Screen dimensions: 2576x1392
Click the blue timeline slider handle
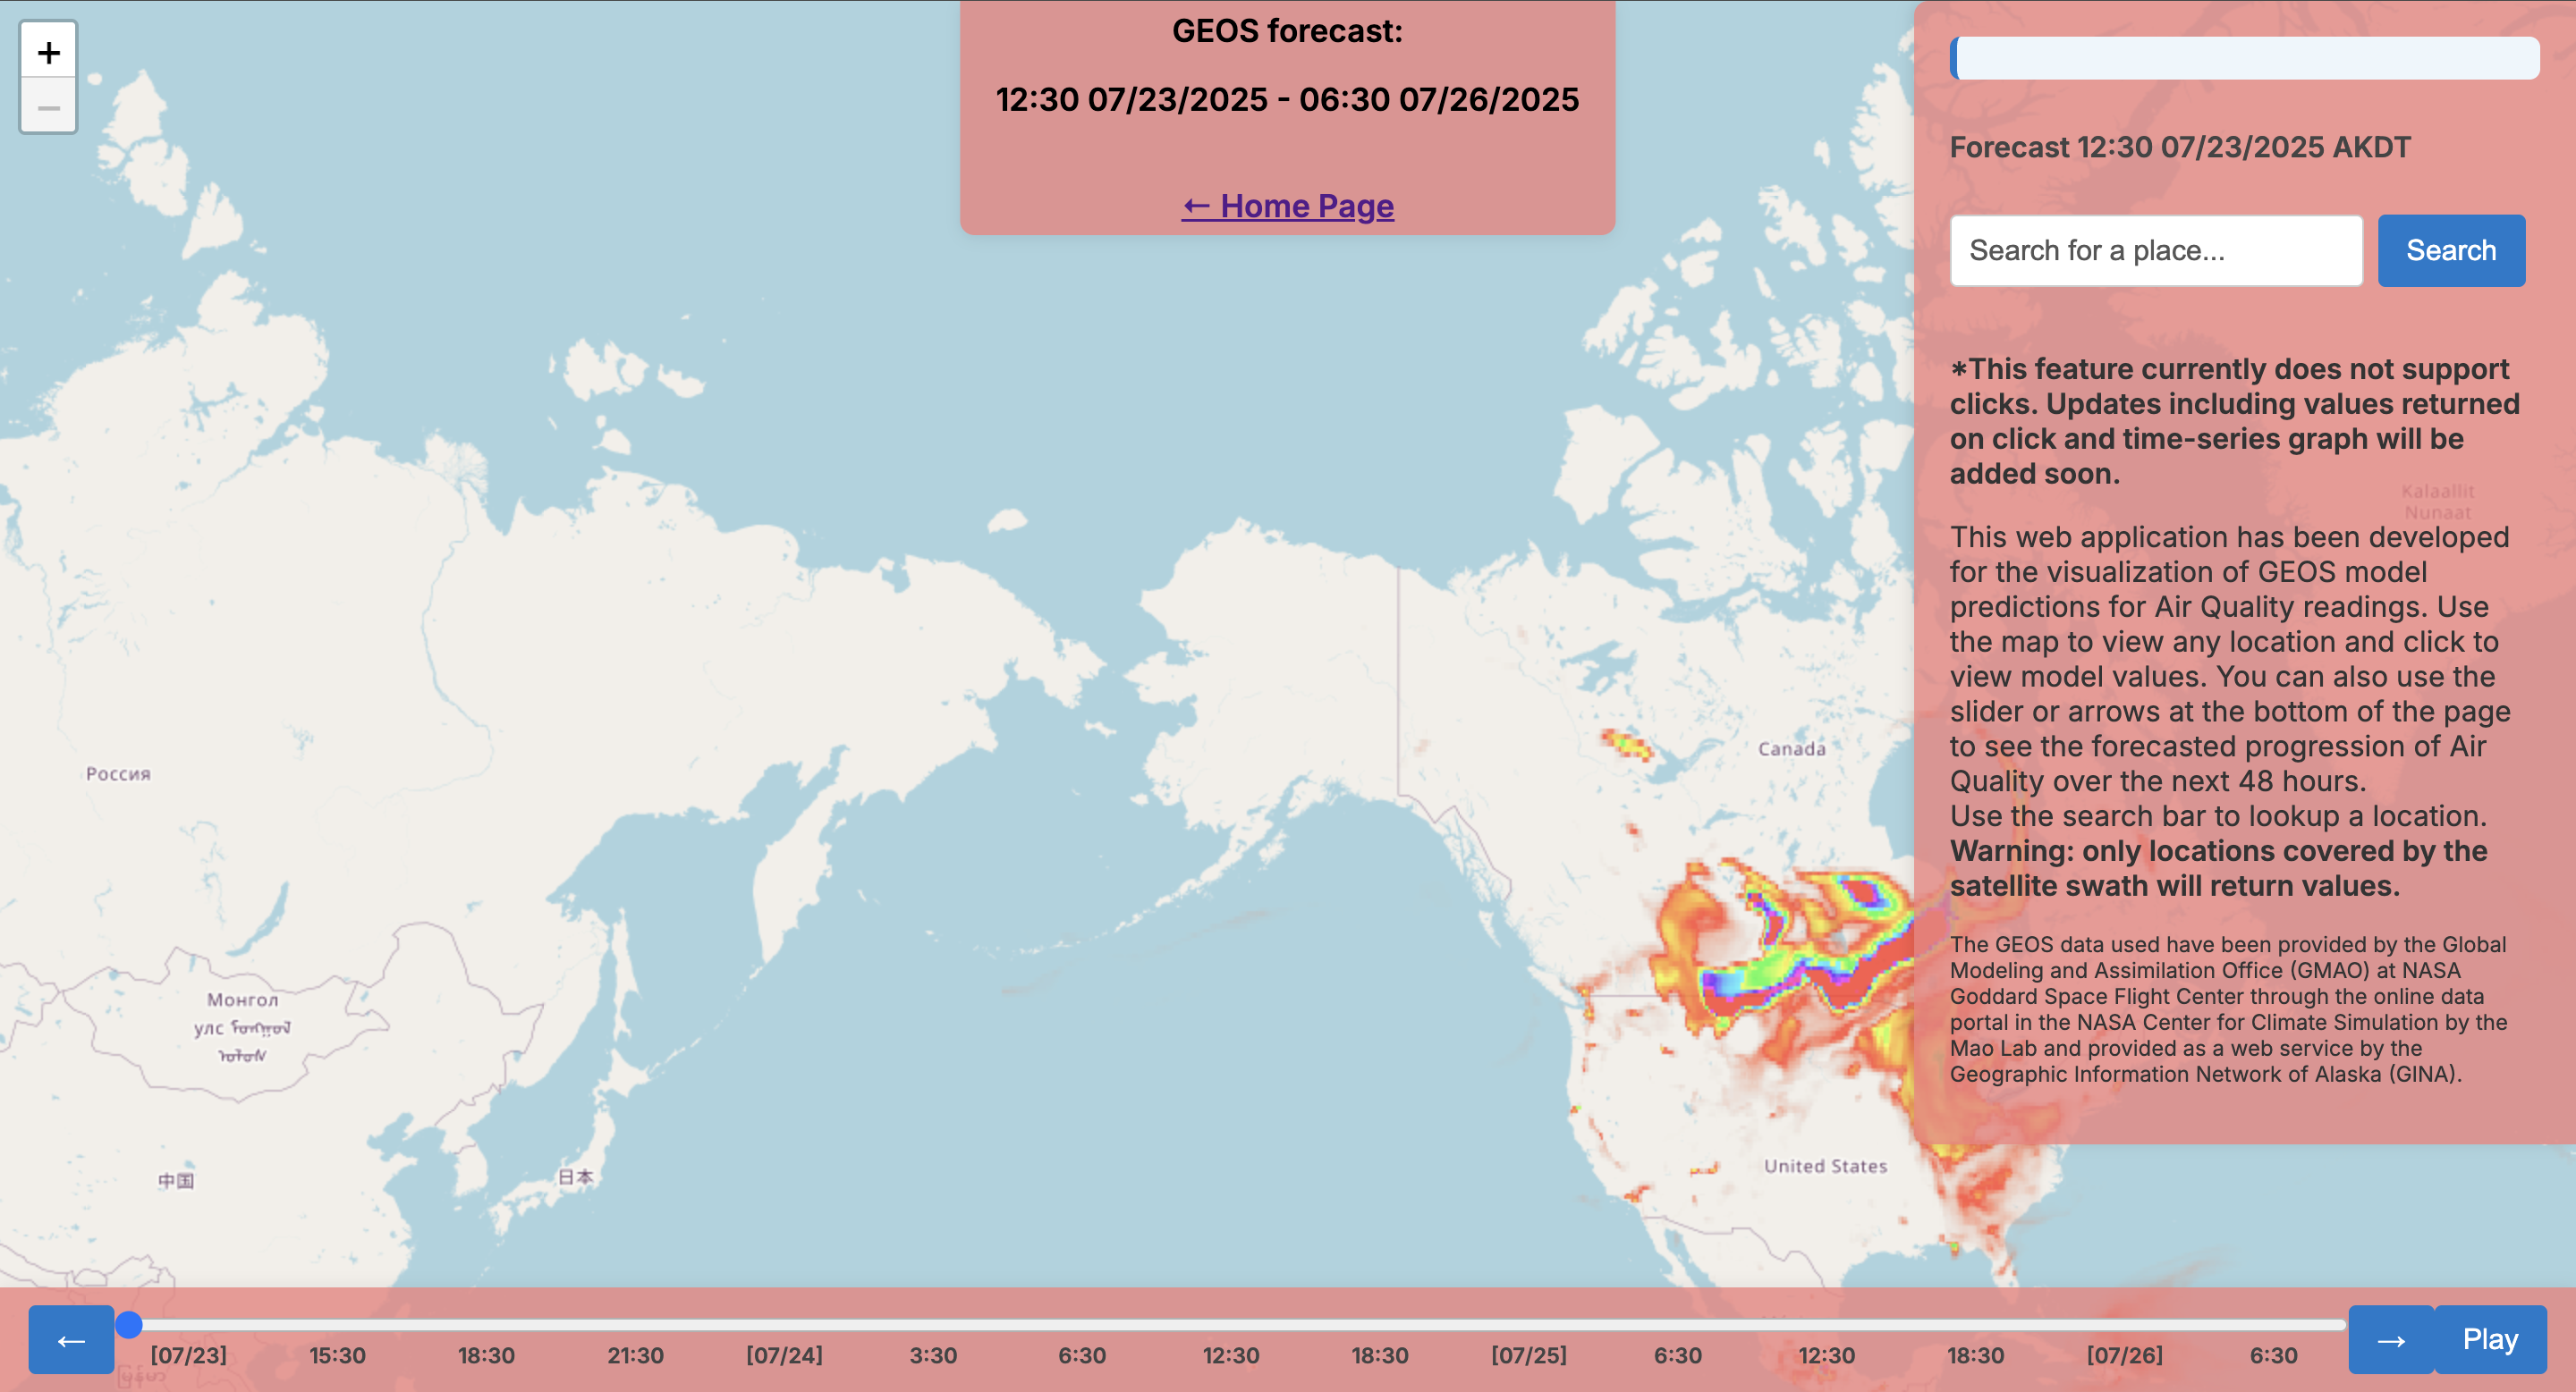pos(129,1324)
